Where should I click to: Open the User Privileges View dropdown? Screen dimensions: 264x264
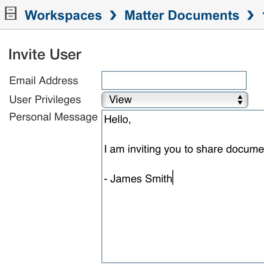tap(169, 99)
